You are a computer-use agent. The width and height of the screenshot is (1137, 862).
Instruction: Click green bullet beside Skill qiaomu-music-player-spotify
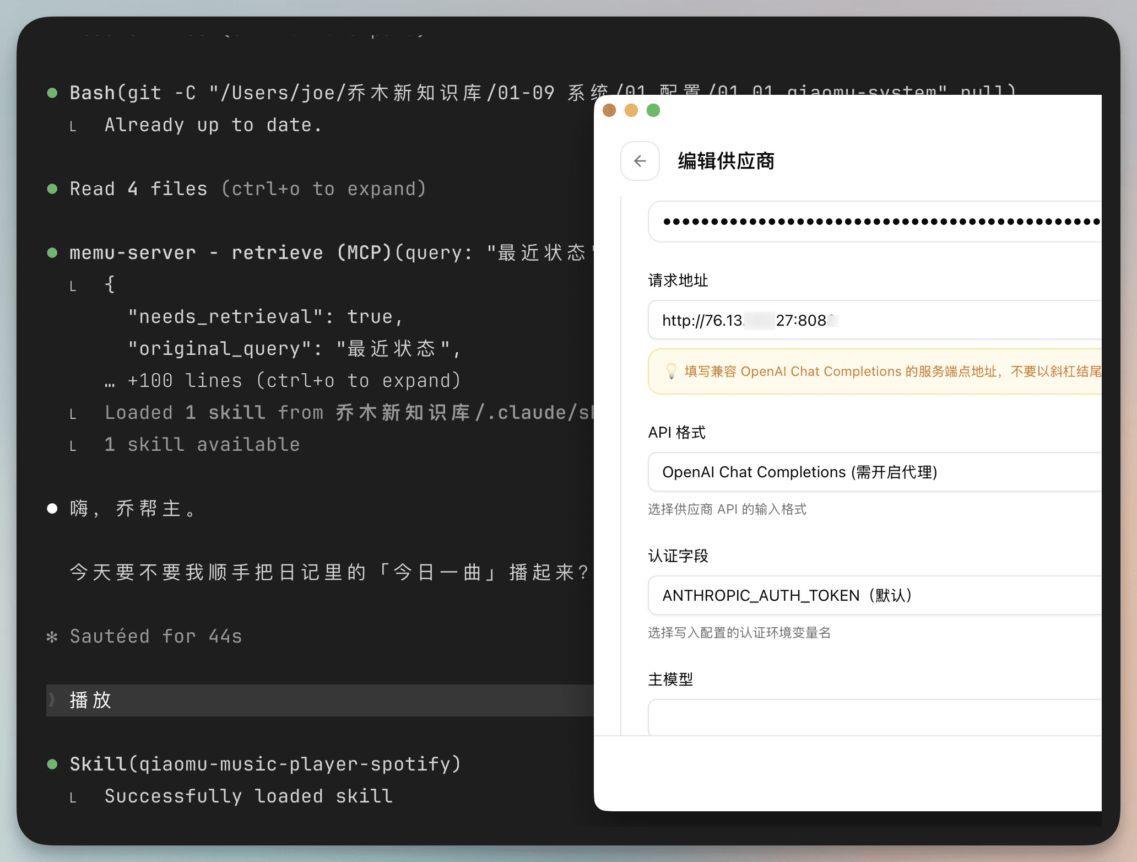click(x=52, y=764)
